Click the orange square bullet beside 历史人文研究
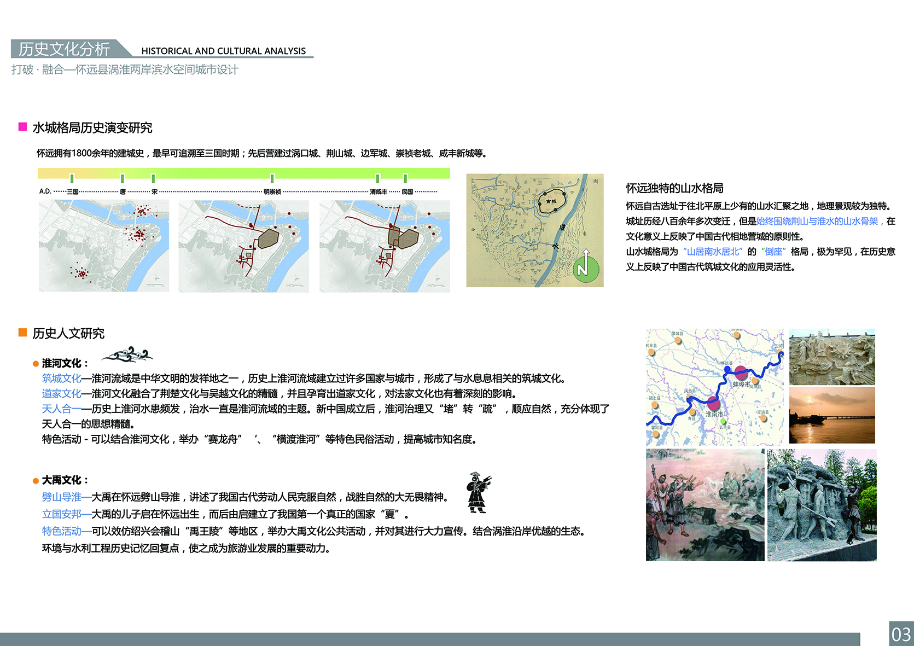Screen dimensions: 914x646 click(x=23, y=333)
